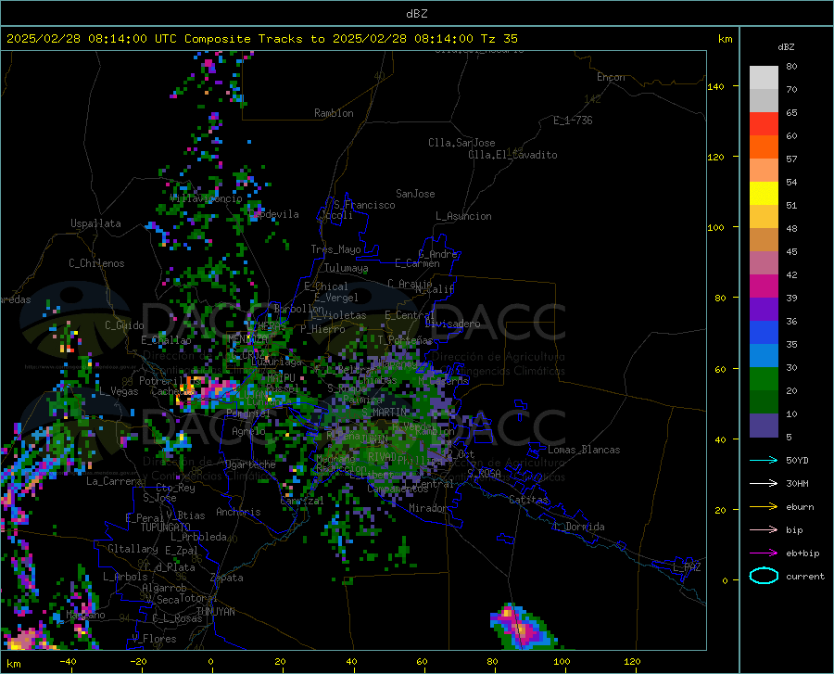
Task: Click the Tres_Mayo map label
Action: 335,249
